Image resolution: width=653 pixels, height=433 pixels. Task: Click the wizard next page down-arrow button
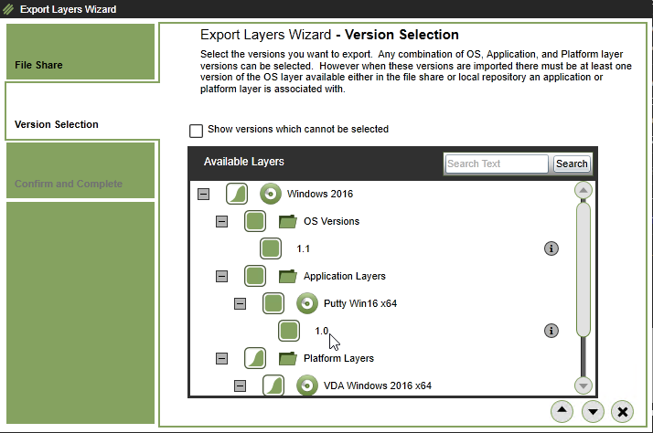tap(593, 411)
